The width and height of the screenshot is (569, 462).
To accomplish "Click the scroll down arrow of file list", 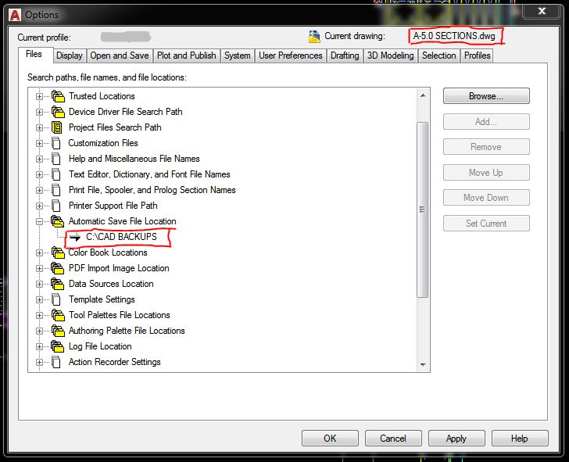I will click(422, 364).
